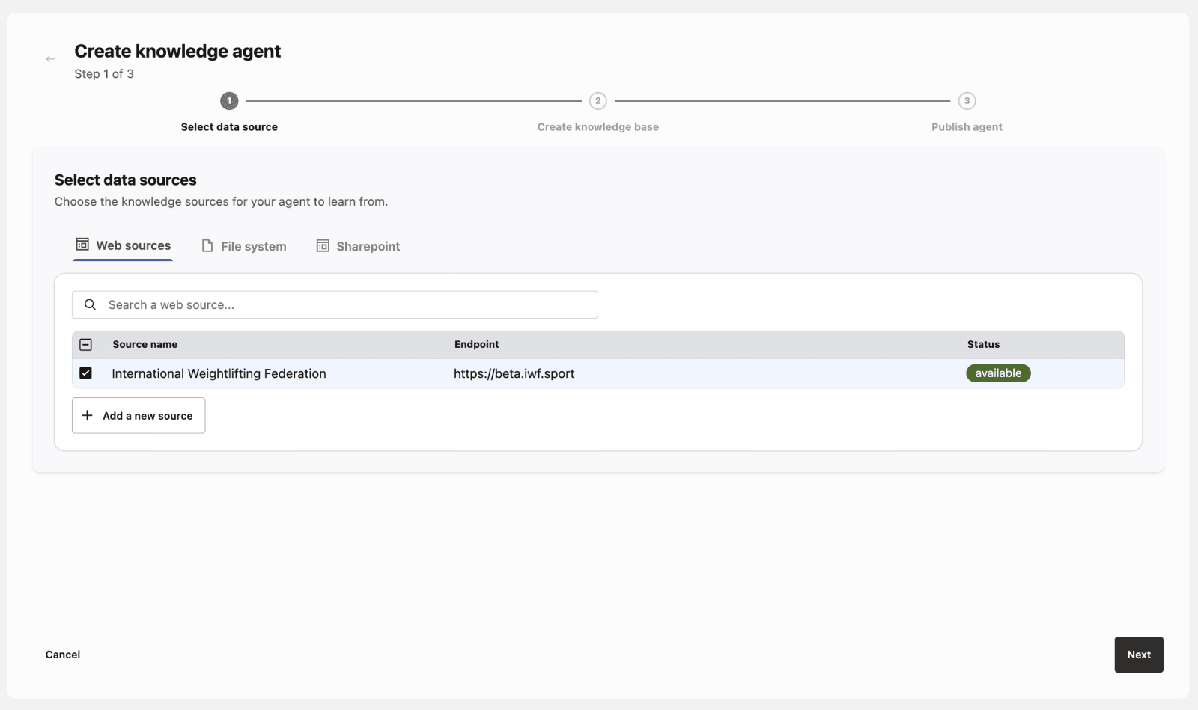Click the select-all checkbox in table header
The height and width of the screenshot is (710, 1198).
pyautogui.click(x=86, y=344)
